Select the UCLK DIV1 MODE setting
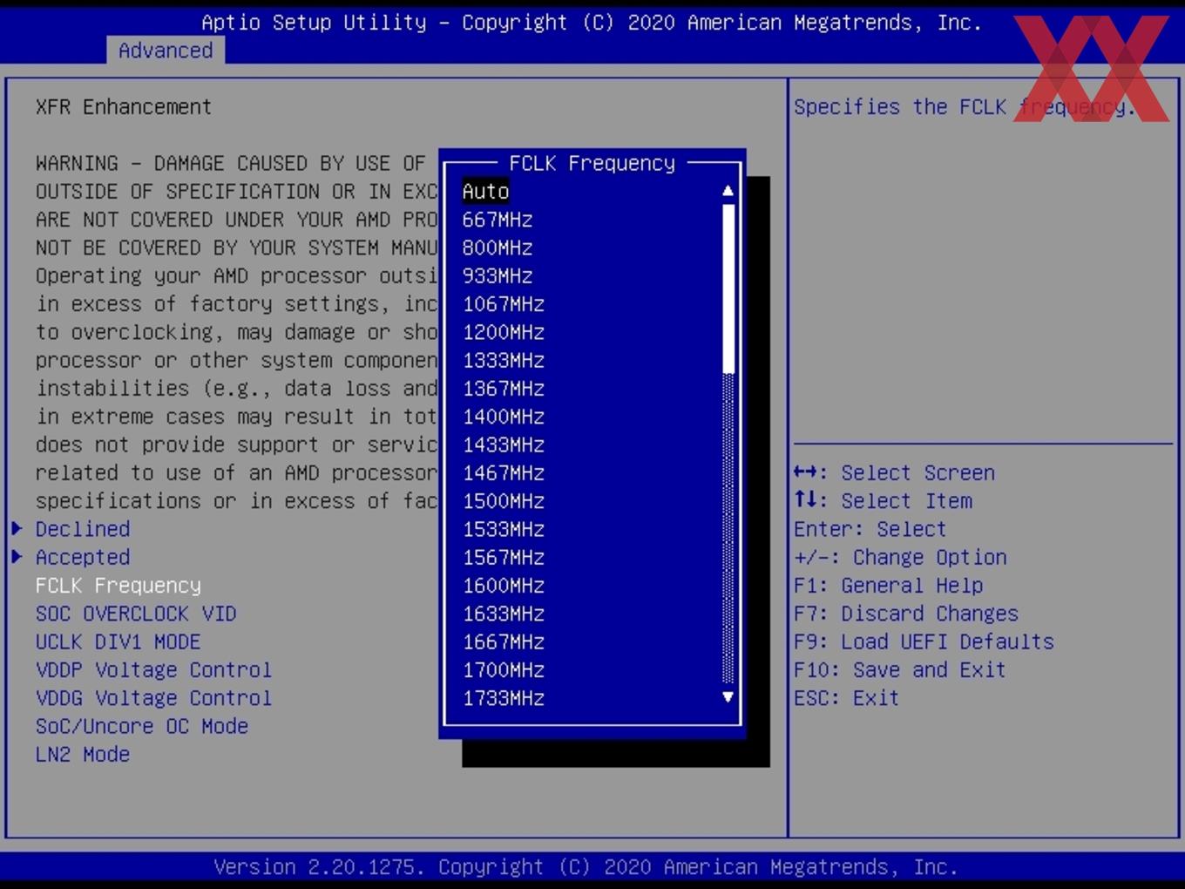Screen dimensions: 1185x889 tap(118, 641)
